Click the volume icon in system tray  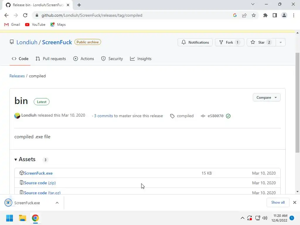coord(265,218)
